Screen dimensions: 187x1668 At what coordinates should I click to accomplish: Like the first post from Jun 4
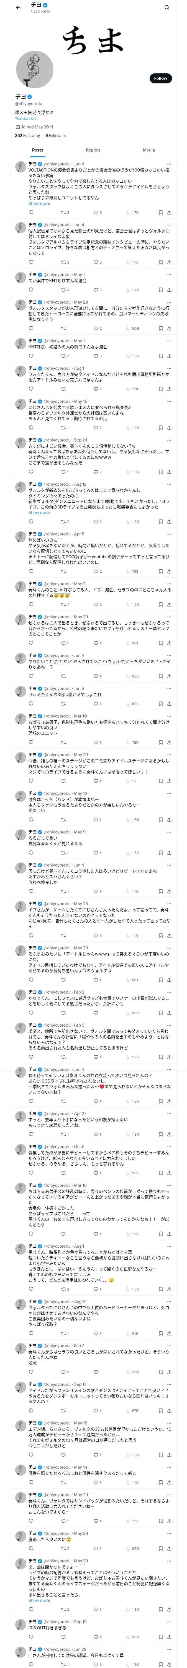click(x=95, y=212)
